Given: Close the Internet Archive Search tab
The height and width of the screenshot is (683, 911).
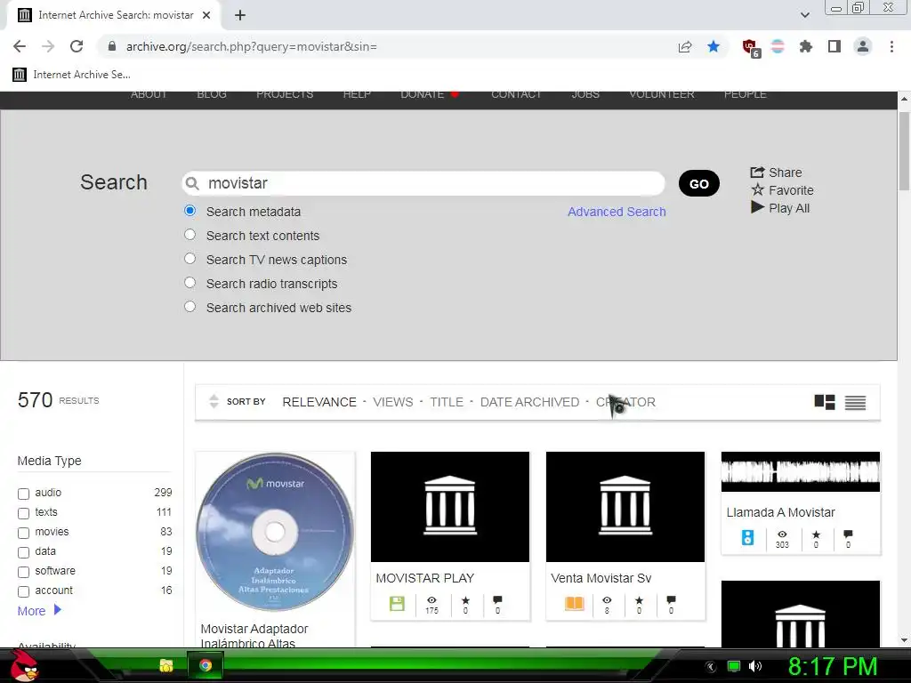Looking at the screenshot, I should click(206, 15).
